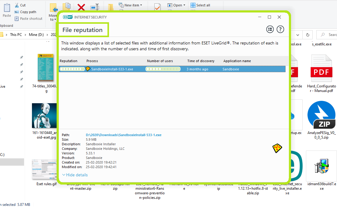Viewport: 337px width, 208px height.
Task: Click the reputation level bar for SandboxieInstall
Action: tap(72, 69)
